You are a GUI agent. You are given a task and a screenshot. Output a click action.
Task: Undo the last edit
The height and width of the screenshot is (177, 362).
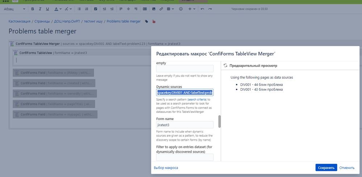[x=203, y=9]
